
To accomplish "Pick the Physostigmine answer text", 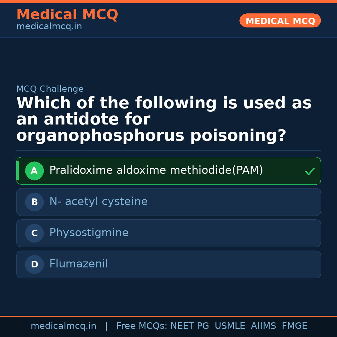I will click(89, 233).
